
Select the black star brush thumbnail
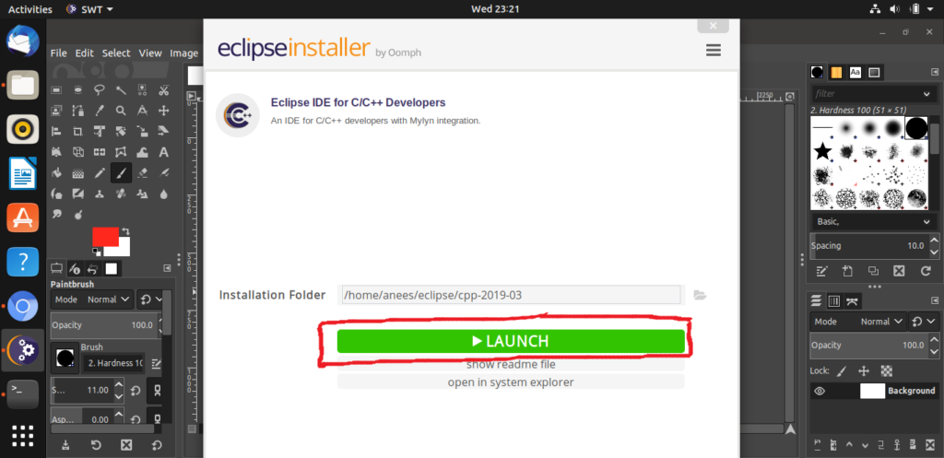click(x=822, y=151)
